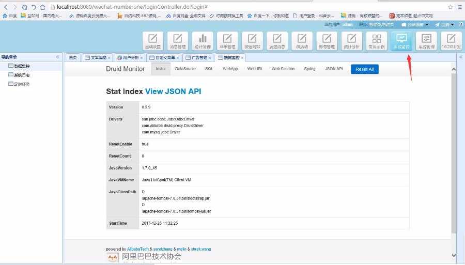Open the 常用示例 grid icon module
The image size is (465, 265).
pyautogui.click(x=377, y=41)
